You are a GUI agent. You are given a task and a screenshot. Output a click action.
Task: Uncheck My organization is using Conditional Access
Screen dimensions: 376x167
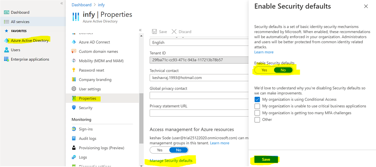(257, 99)
